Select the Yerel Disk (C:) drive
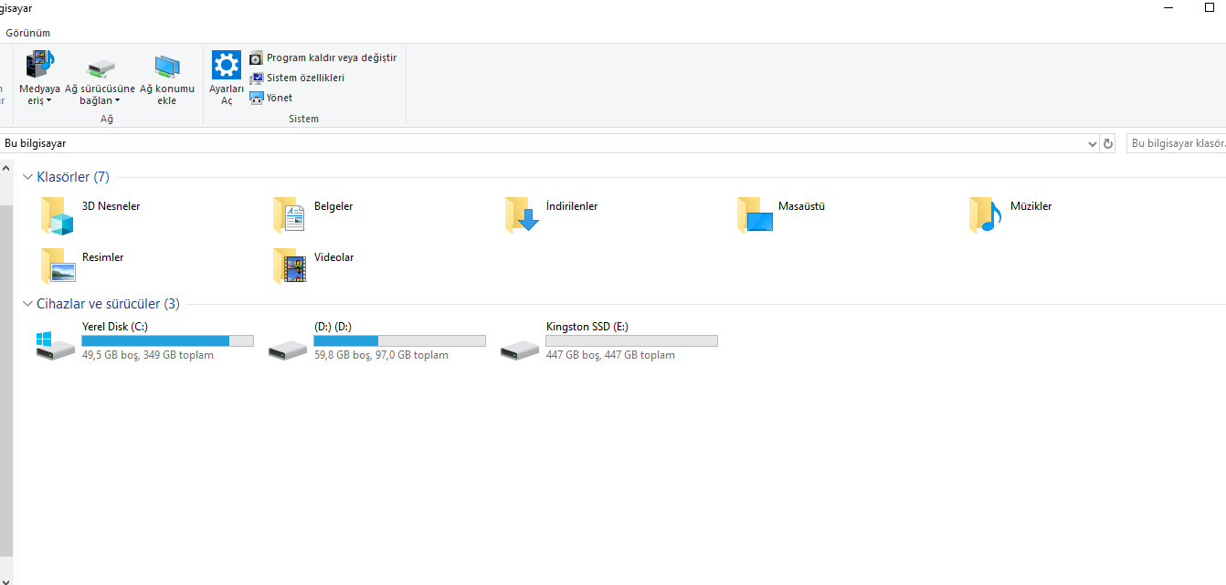1226x585 pixels. (144, 340)
